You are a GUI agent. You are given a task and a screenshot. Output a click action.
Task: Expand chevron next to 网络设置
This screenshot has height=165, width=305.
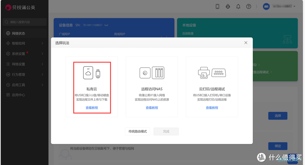[42, 64]
